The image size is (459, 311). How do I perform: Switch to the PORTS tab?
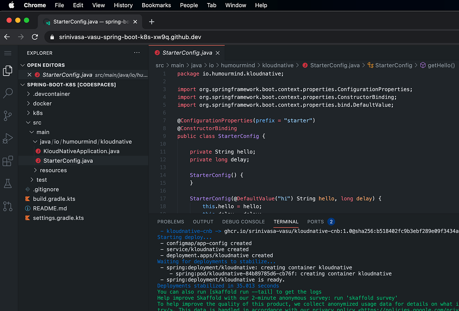315,222
